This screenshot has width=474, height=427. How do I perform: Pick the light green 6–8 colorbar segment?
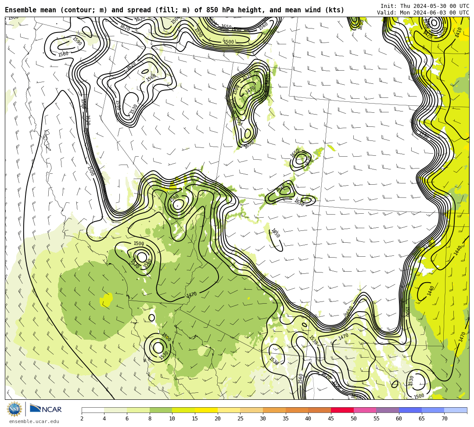[138, 410]
